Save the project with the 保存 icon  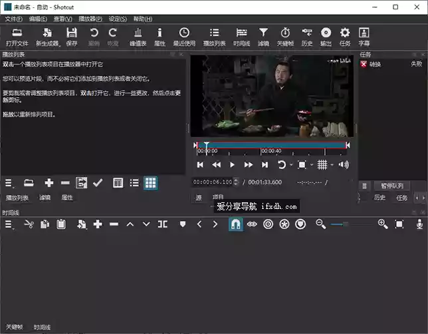(x=72, y=37)
